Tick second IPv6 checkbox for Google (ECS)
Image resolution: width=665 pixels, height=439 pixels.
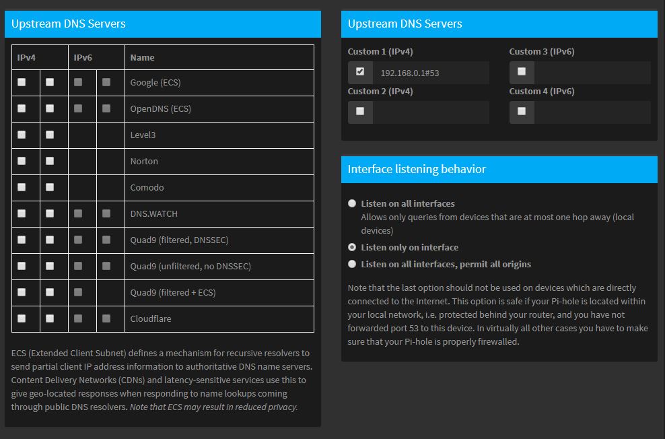coord(106,82)
